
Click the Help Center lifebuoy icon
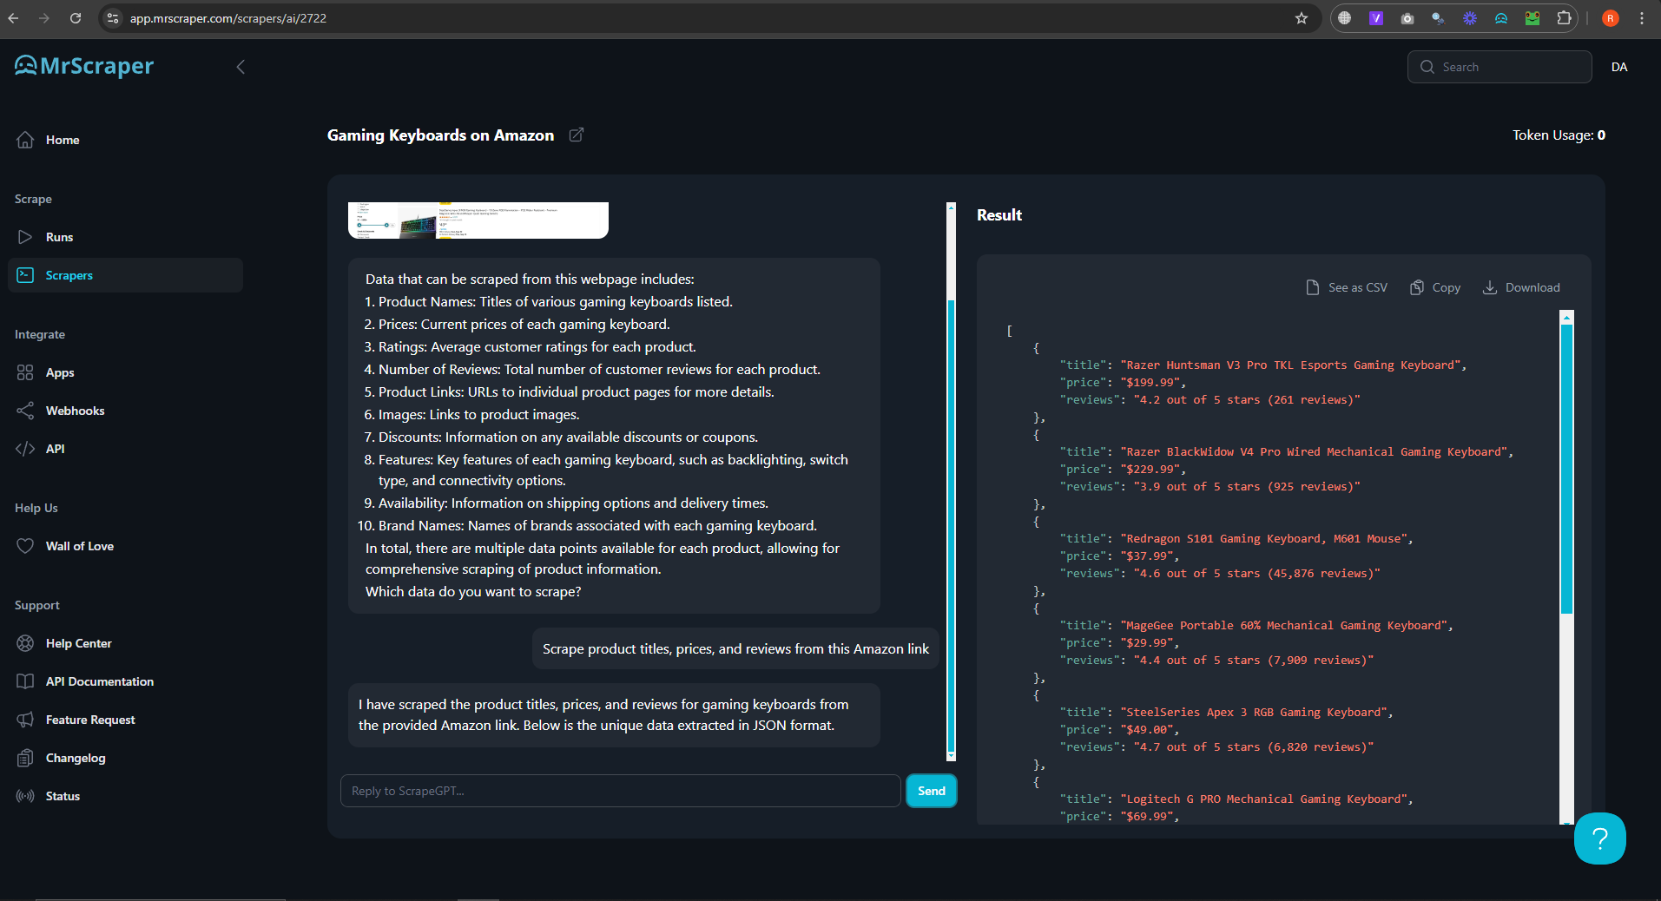pyautogui.click(x=25, y=643)
